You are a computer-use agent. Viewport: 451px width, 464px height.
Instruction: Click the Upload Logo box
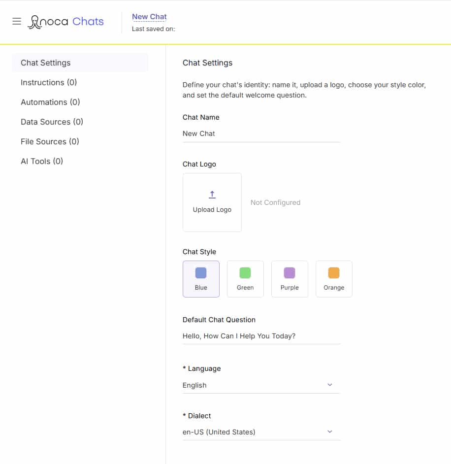click(212, 202)
